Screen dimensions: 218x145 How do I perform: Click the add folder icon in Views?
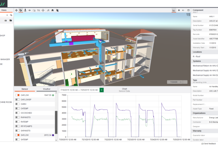coord(11,20)
